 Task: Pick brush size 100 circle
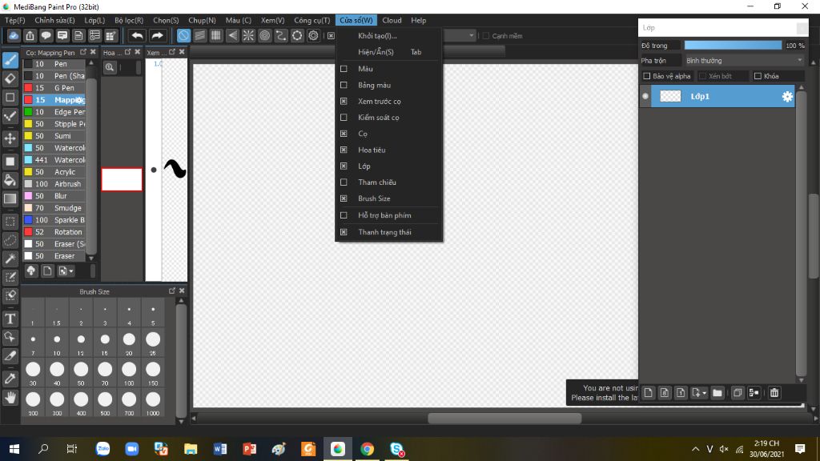click(129, 370)
